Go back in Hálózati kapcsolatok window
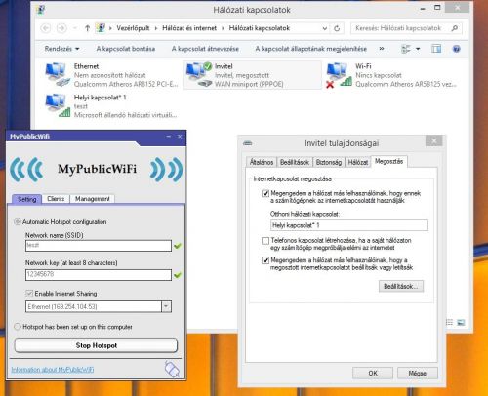Image resolution: width=488 pixels, height=396 pixels. (46, 28)
